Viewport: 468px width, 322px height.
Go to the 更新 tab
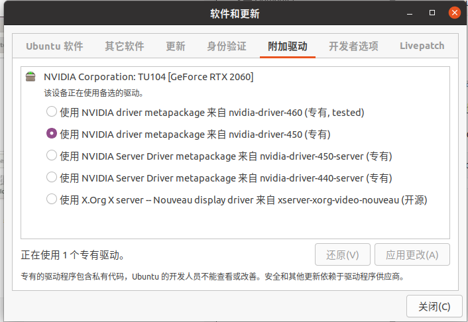[x=176, y=46]
